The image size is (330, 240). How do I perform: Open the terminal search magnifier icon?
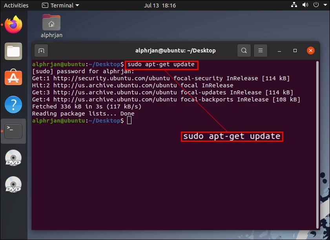tap(244, 51)
